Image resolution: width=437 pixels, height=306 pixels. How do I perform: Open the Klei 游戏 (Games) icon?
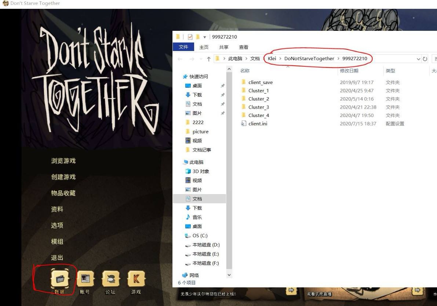click(x=136, y=278)
